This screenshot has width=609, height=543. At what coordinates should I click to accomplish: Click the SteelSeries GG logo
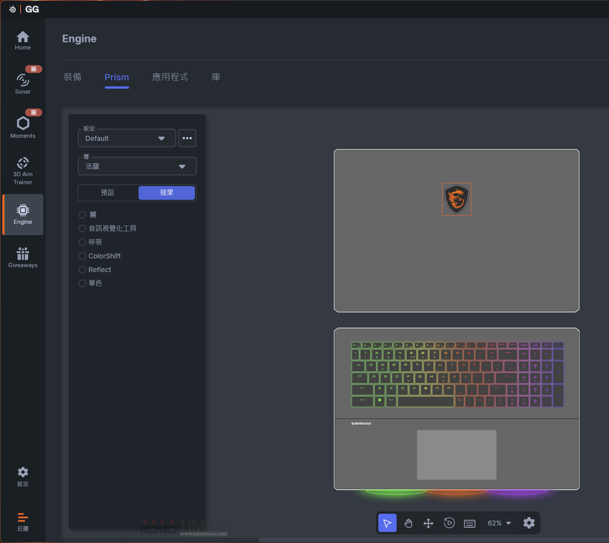[x=24, y=9]
